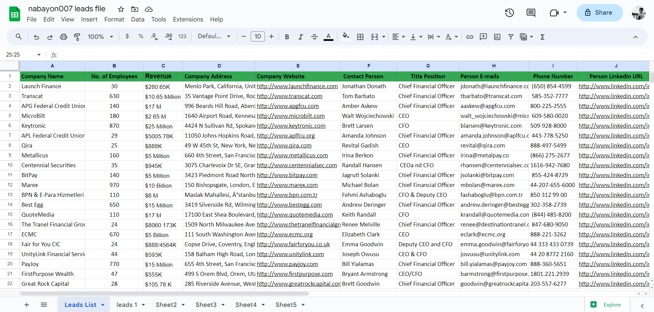Open the comments panel icon
The height and width of the screenshot is (312, 654).
pyautogui.click(x=531, y=13)
